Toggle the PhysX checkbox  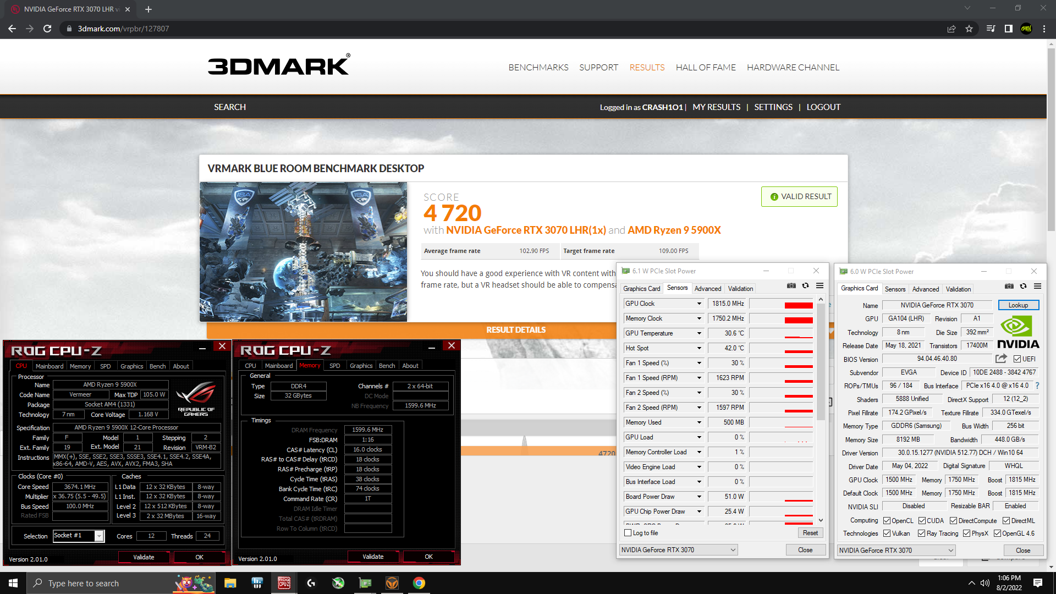(x=966, y=533)
